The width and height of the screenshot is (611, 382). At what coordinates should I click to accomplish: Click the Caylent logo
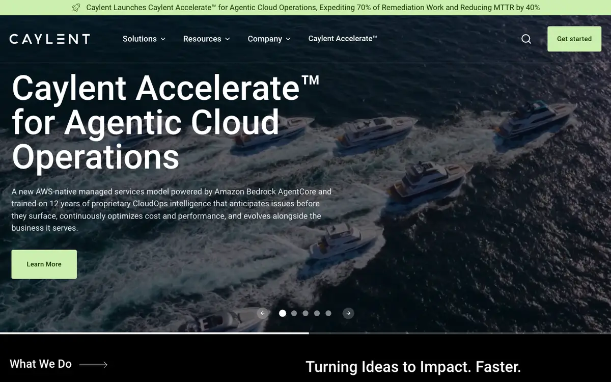click(x=49, y=39)
